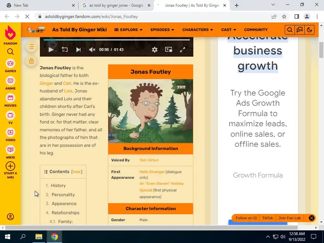Open An "Even Steven" Holiday Special link
The height and width of the screenshot is (243, 324).
161,187
